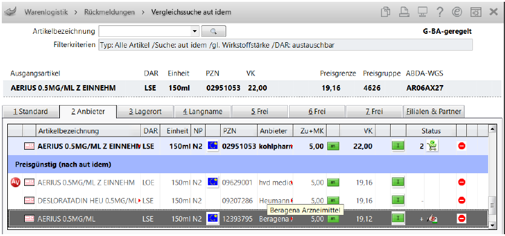Click the search magnifier button
This screenshot has width=505, height=236.
213,31
